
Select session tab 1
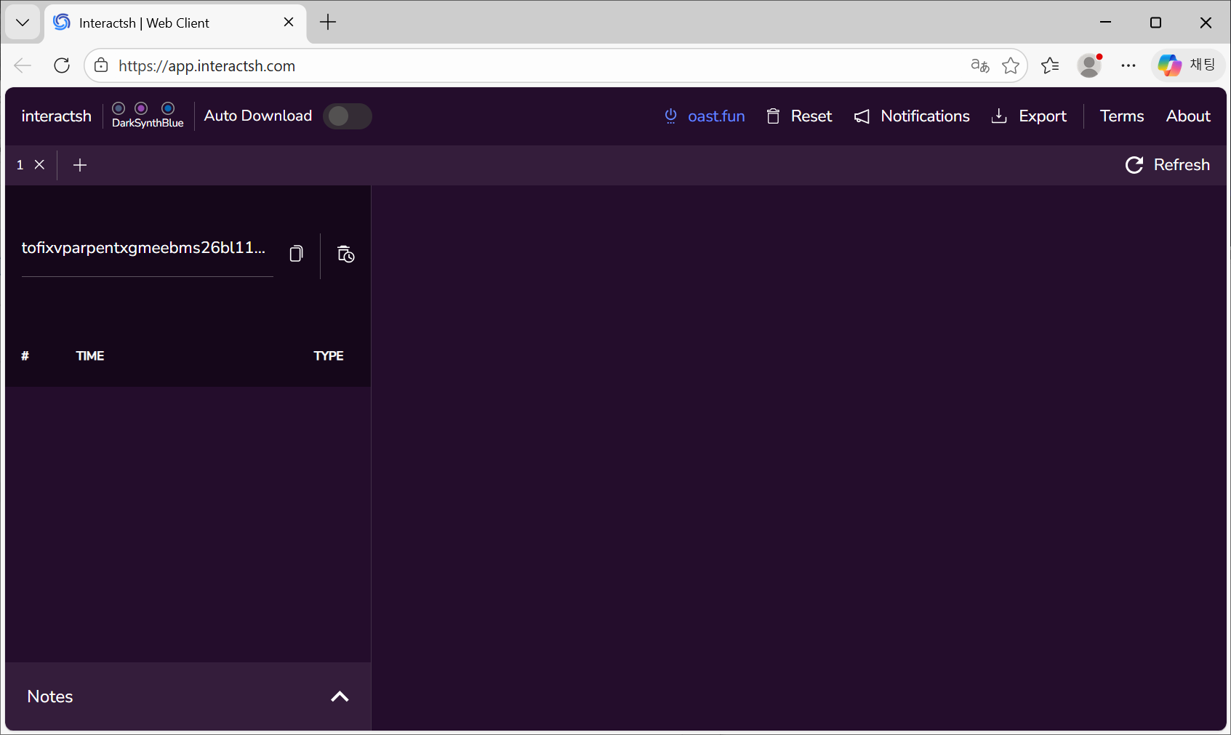[x=20, y=165]
